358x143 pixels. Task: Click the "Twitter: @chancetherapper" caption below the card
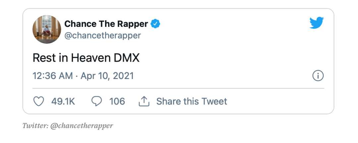[68, 126]
